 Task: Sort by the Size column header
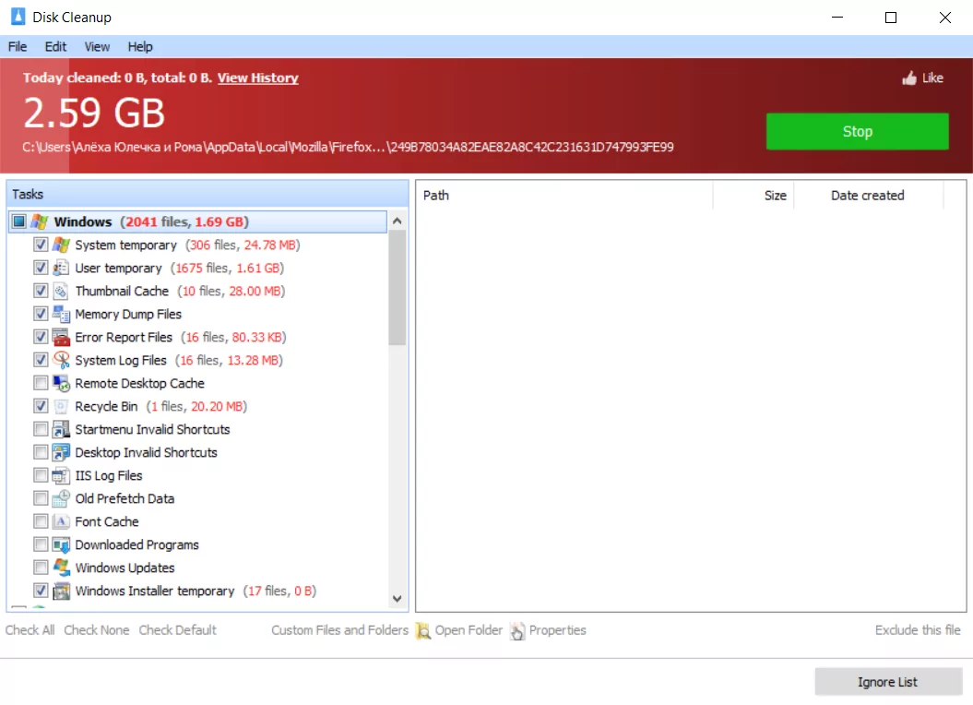point(753,195)
